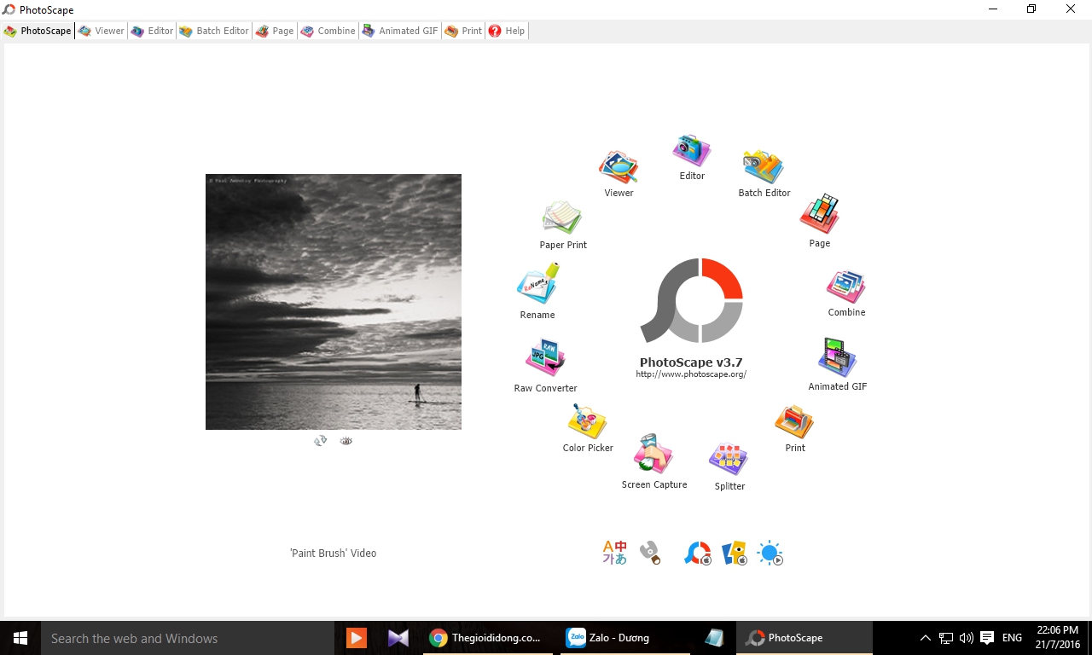
Task: Open the orange media player taskbar icon
Action: 357,638
